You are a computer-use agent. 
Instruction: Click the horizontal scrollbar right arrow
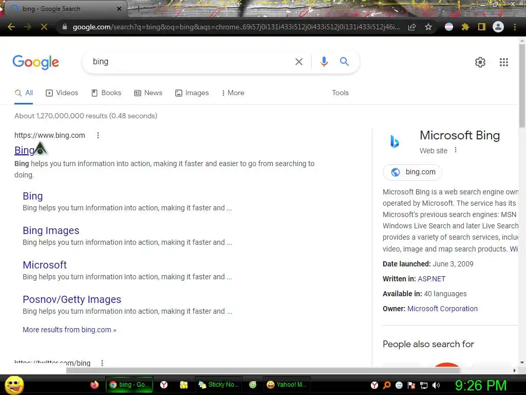515,370
